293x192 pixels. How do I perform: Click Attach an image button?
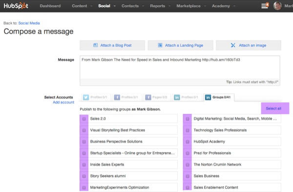[x=249, y=45]
